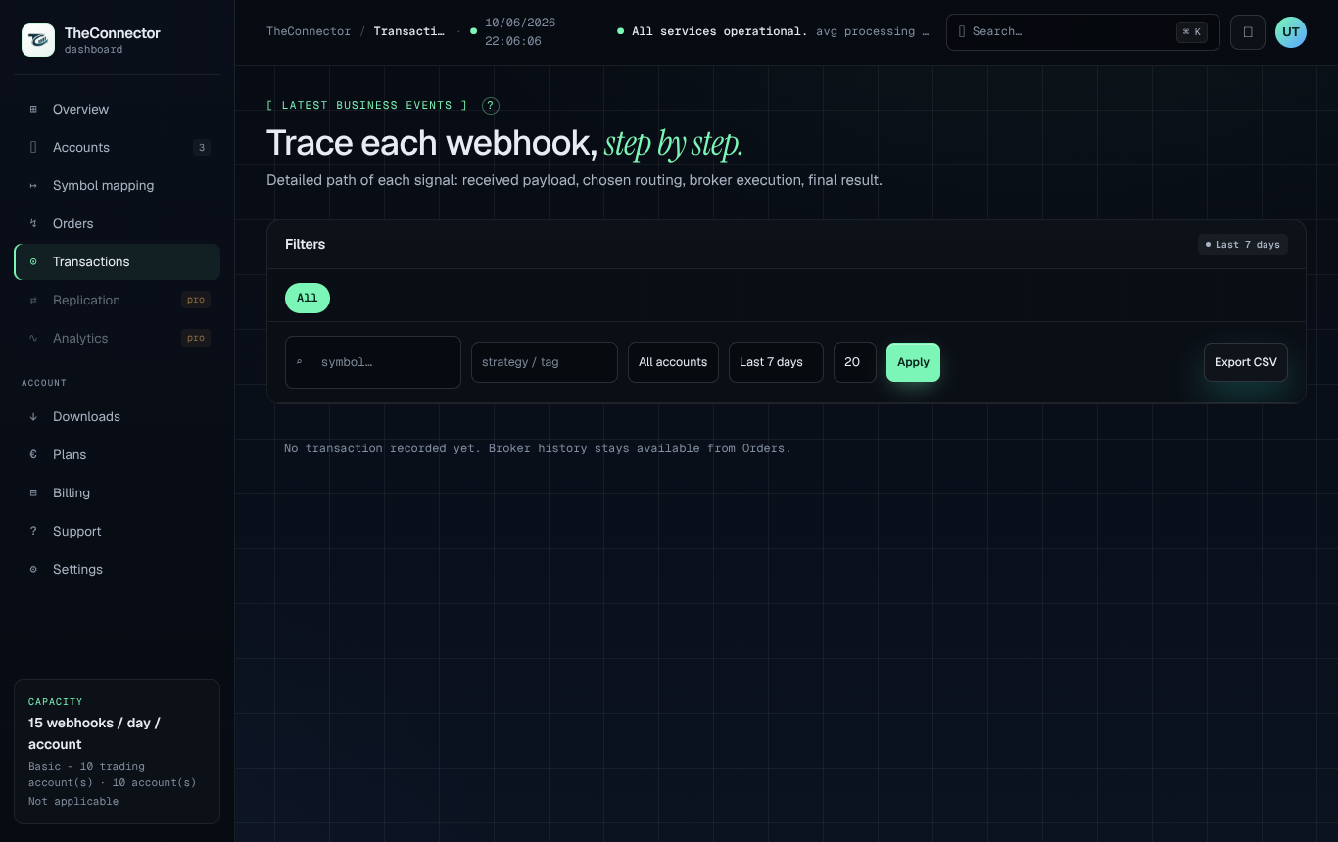
Task: Open the Analytics pro feature
Action: pos(117,338)
